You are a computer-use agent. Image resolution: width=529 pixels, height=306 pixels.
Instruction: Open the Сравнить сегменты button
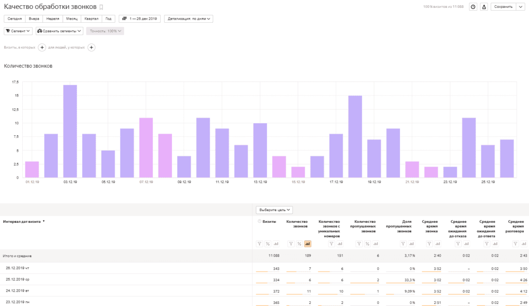pyautogui.click(x=59, y=31)
